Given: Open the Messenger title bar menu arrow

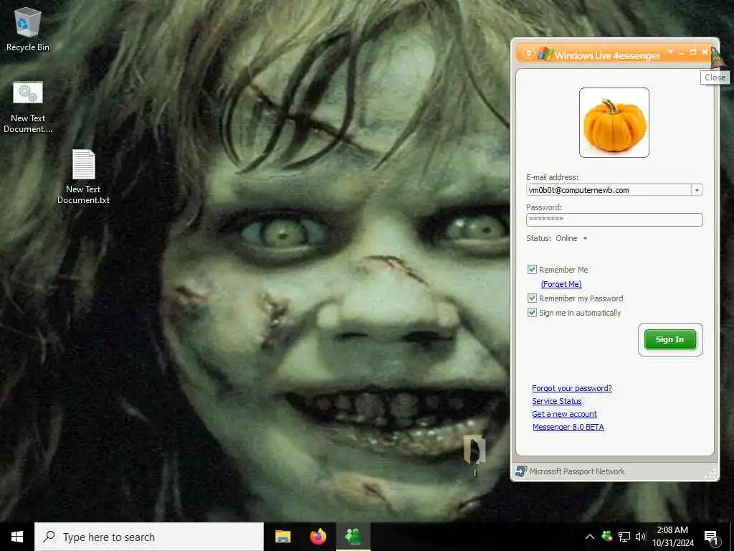Looking at the screenshot, I should 670,52.
